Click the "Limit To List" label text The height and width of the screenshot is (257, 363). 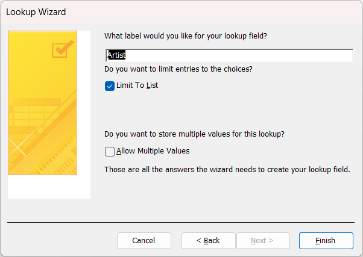click(137, 85)
